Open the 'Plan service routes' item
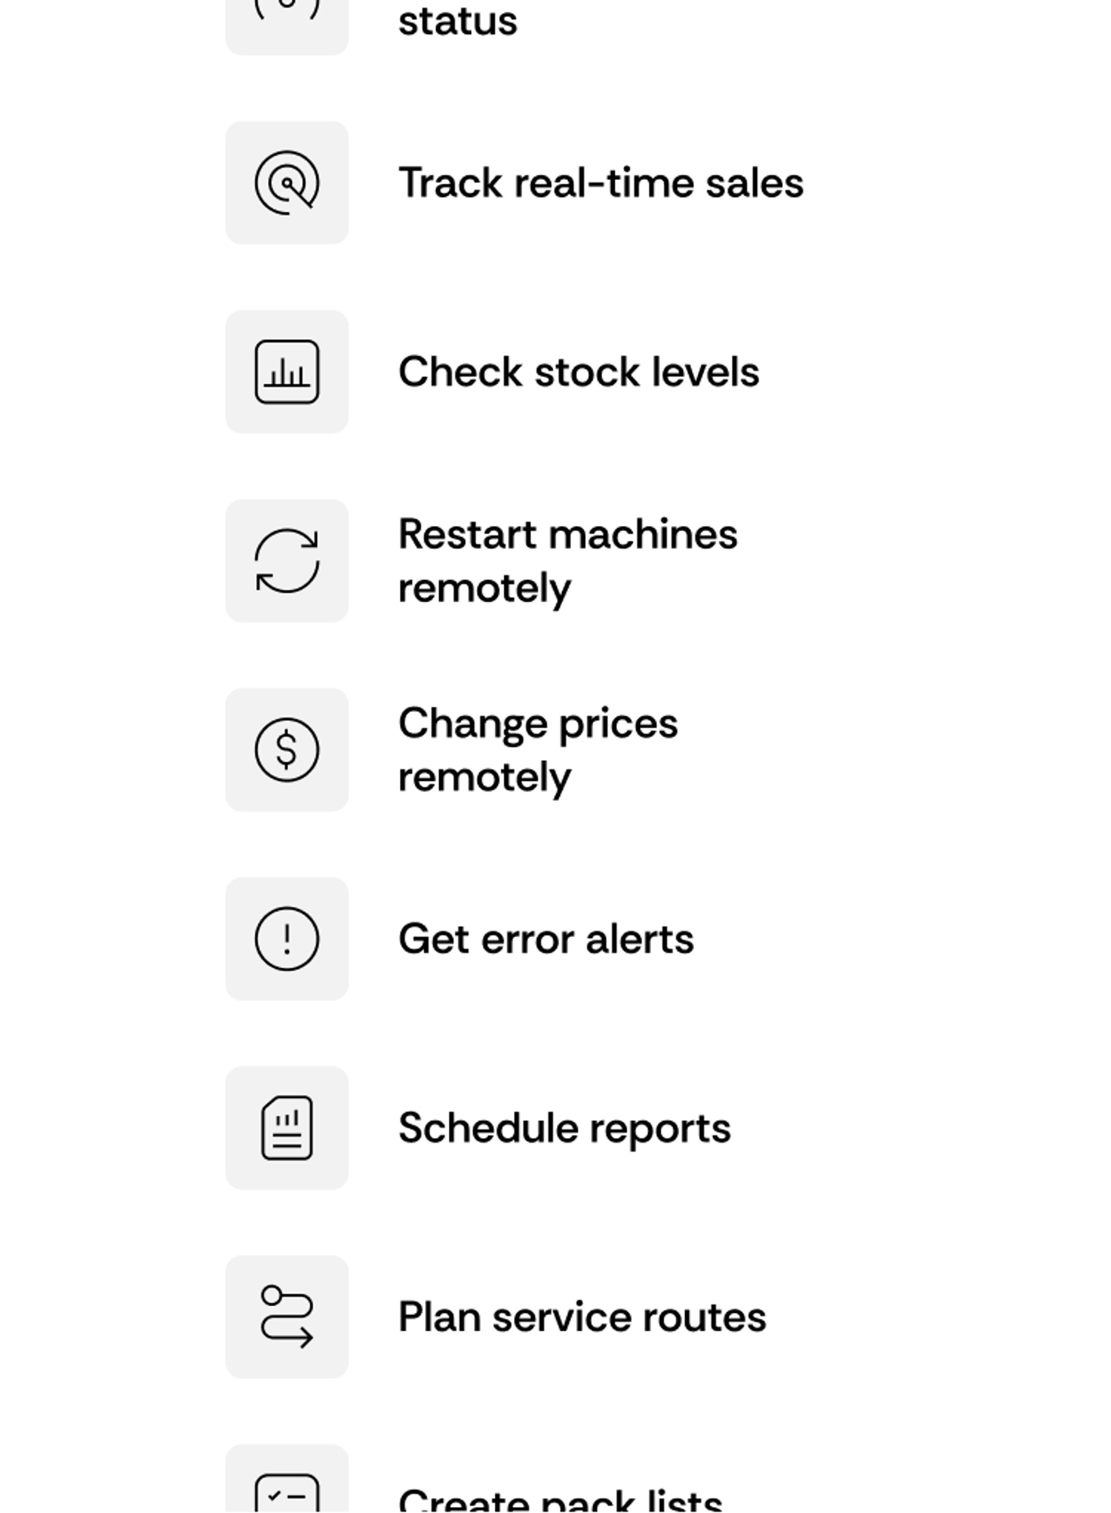Image resolution: width=1111 pixels, height=1513 pixels. click(x=582, y=1317)
